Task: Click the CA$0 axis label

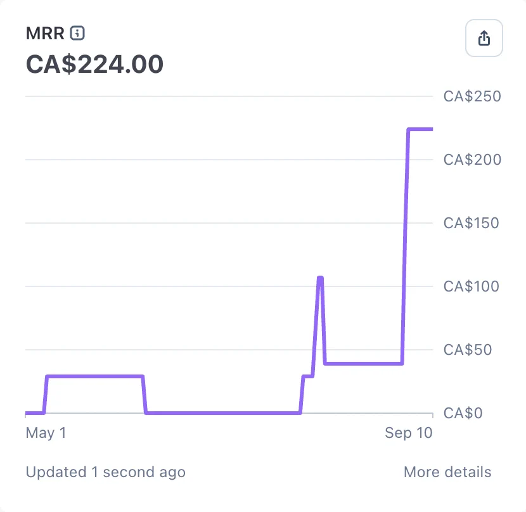Action: tap(463, 413)
